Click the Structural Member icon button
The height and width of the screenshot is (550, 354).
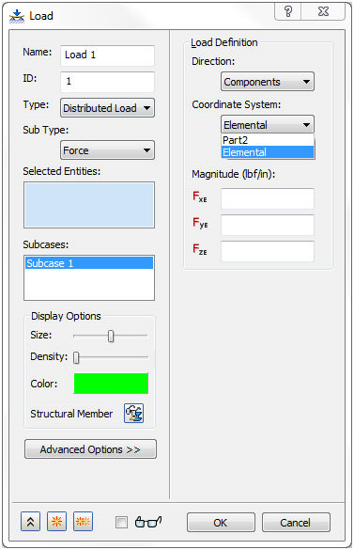(133, 413)
